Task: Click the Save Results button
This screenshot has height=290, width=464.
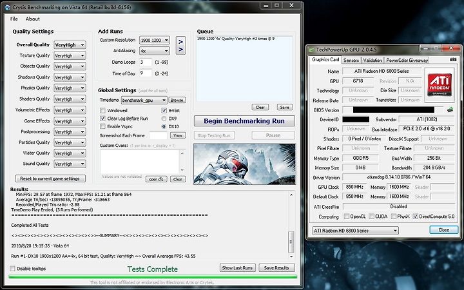Action: [276, 268]
